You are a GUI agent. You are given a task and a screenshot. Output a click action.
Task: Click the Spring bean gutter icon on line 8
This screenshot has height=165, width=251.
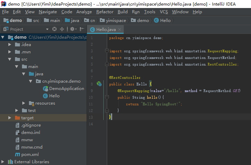[x=99, y=84]
